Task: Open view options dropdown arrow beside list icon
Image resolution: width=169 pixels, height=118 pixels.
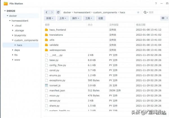Action: point(167,18)
